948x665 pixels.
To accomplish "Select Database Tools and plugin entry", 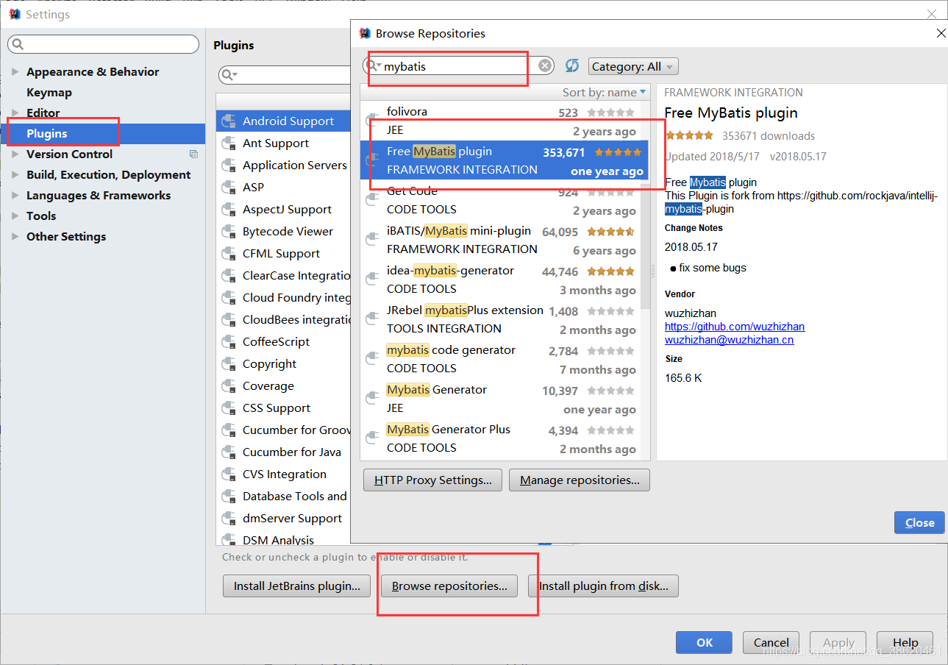I will click(x=283, y=497).
